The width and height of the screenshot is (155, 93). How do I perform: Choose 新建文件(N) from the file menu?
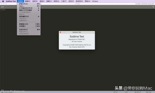[29, 4]
